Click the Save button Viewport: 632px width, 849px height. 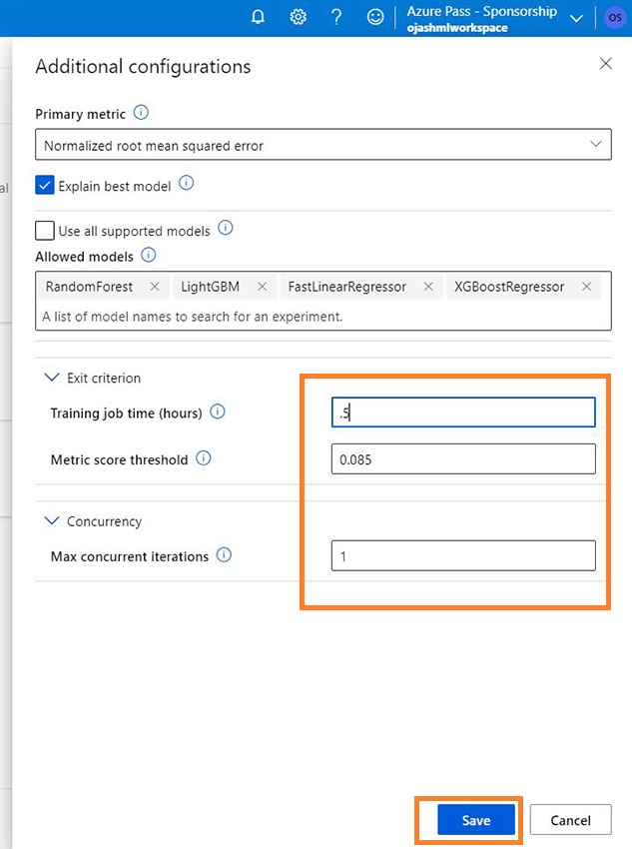pos(476,820)
